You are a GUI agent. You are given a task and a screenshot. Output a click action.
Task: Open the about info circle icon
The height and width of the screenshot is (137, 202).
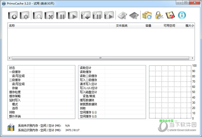(x=182, y=15)
